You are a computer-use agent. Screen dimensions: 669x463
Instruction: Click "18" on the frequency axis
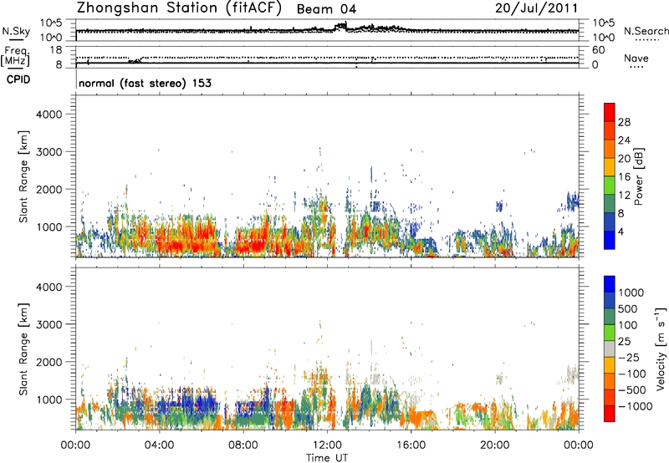pos(56,50)
